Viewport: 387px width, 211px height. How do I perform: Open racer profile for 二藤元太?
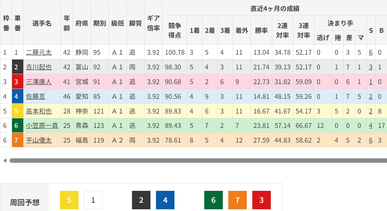point(39,53)
